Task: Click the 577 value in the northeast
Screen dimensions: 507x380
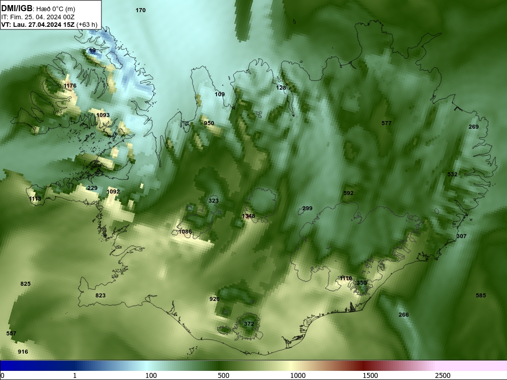Action: tap(386, 123)
